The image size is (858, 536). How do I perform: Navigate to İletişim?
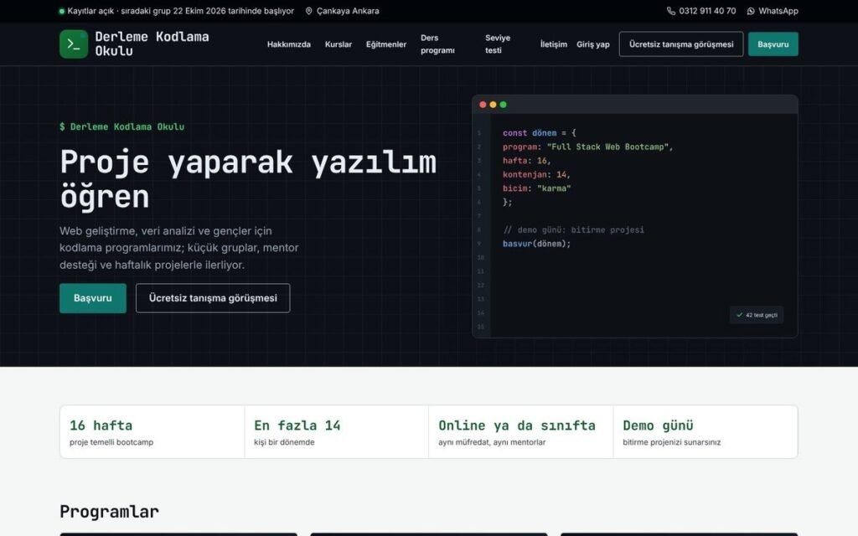click(x=554, y=44)
